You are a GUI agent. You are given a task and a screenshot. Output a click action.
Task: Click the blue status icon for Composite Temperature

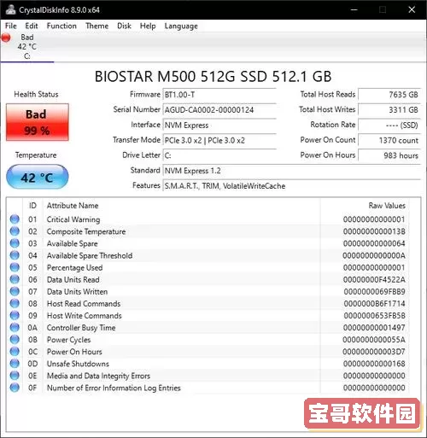(x=15, y=231)
